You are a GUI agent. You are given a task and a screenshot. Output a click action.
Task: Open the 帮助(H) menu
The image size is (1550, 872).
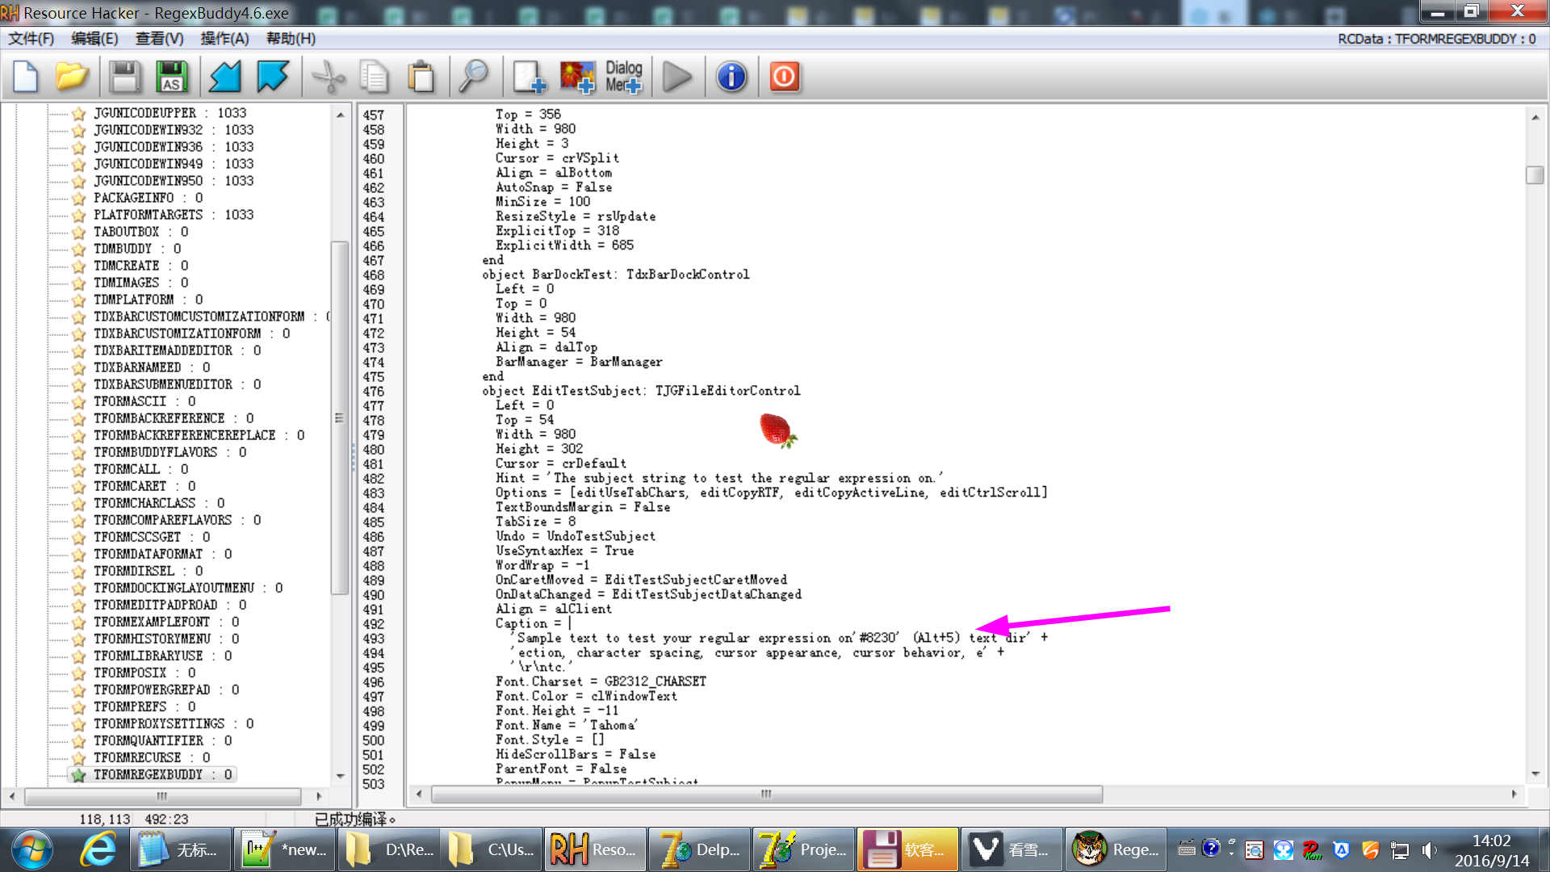click(x=291, y=39)
